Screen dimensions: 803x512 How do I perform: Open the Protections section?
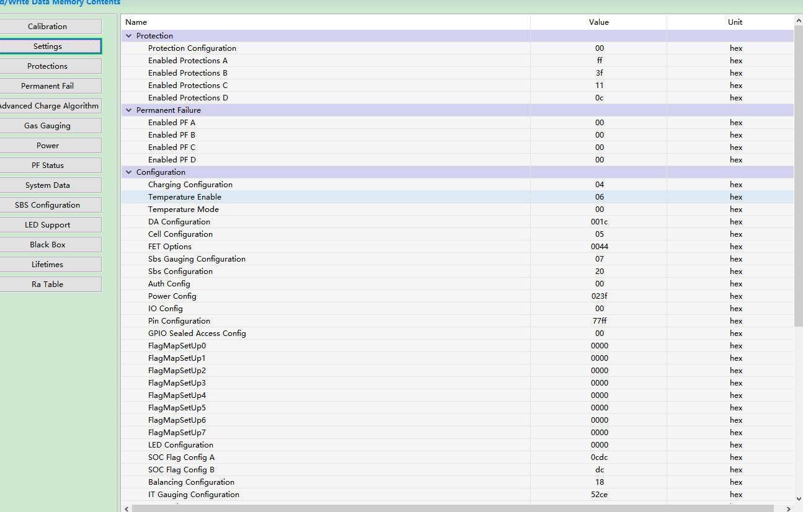point(48,66)
